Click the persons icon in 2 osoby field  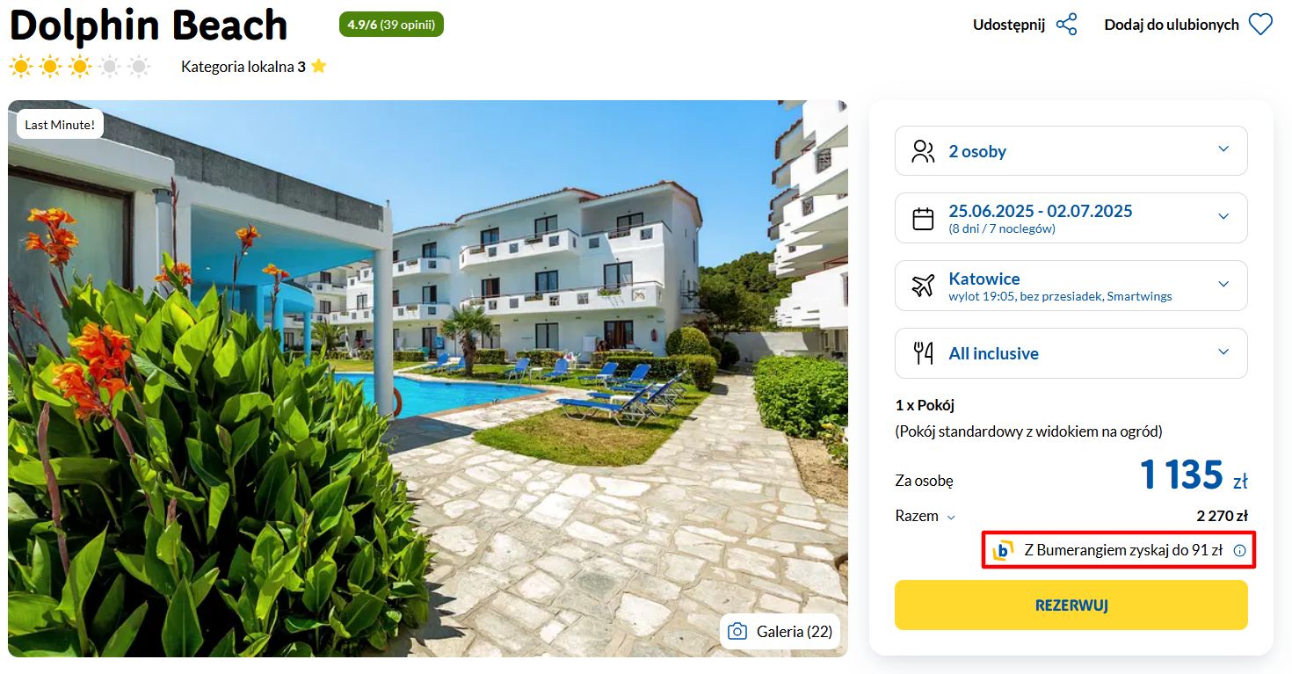(x=923, y=151)
